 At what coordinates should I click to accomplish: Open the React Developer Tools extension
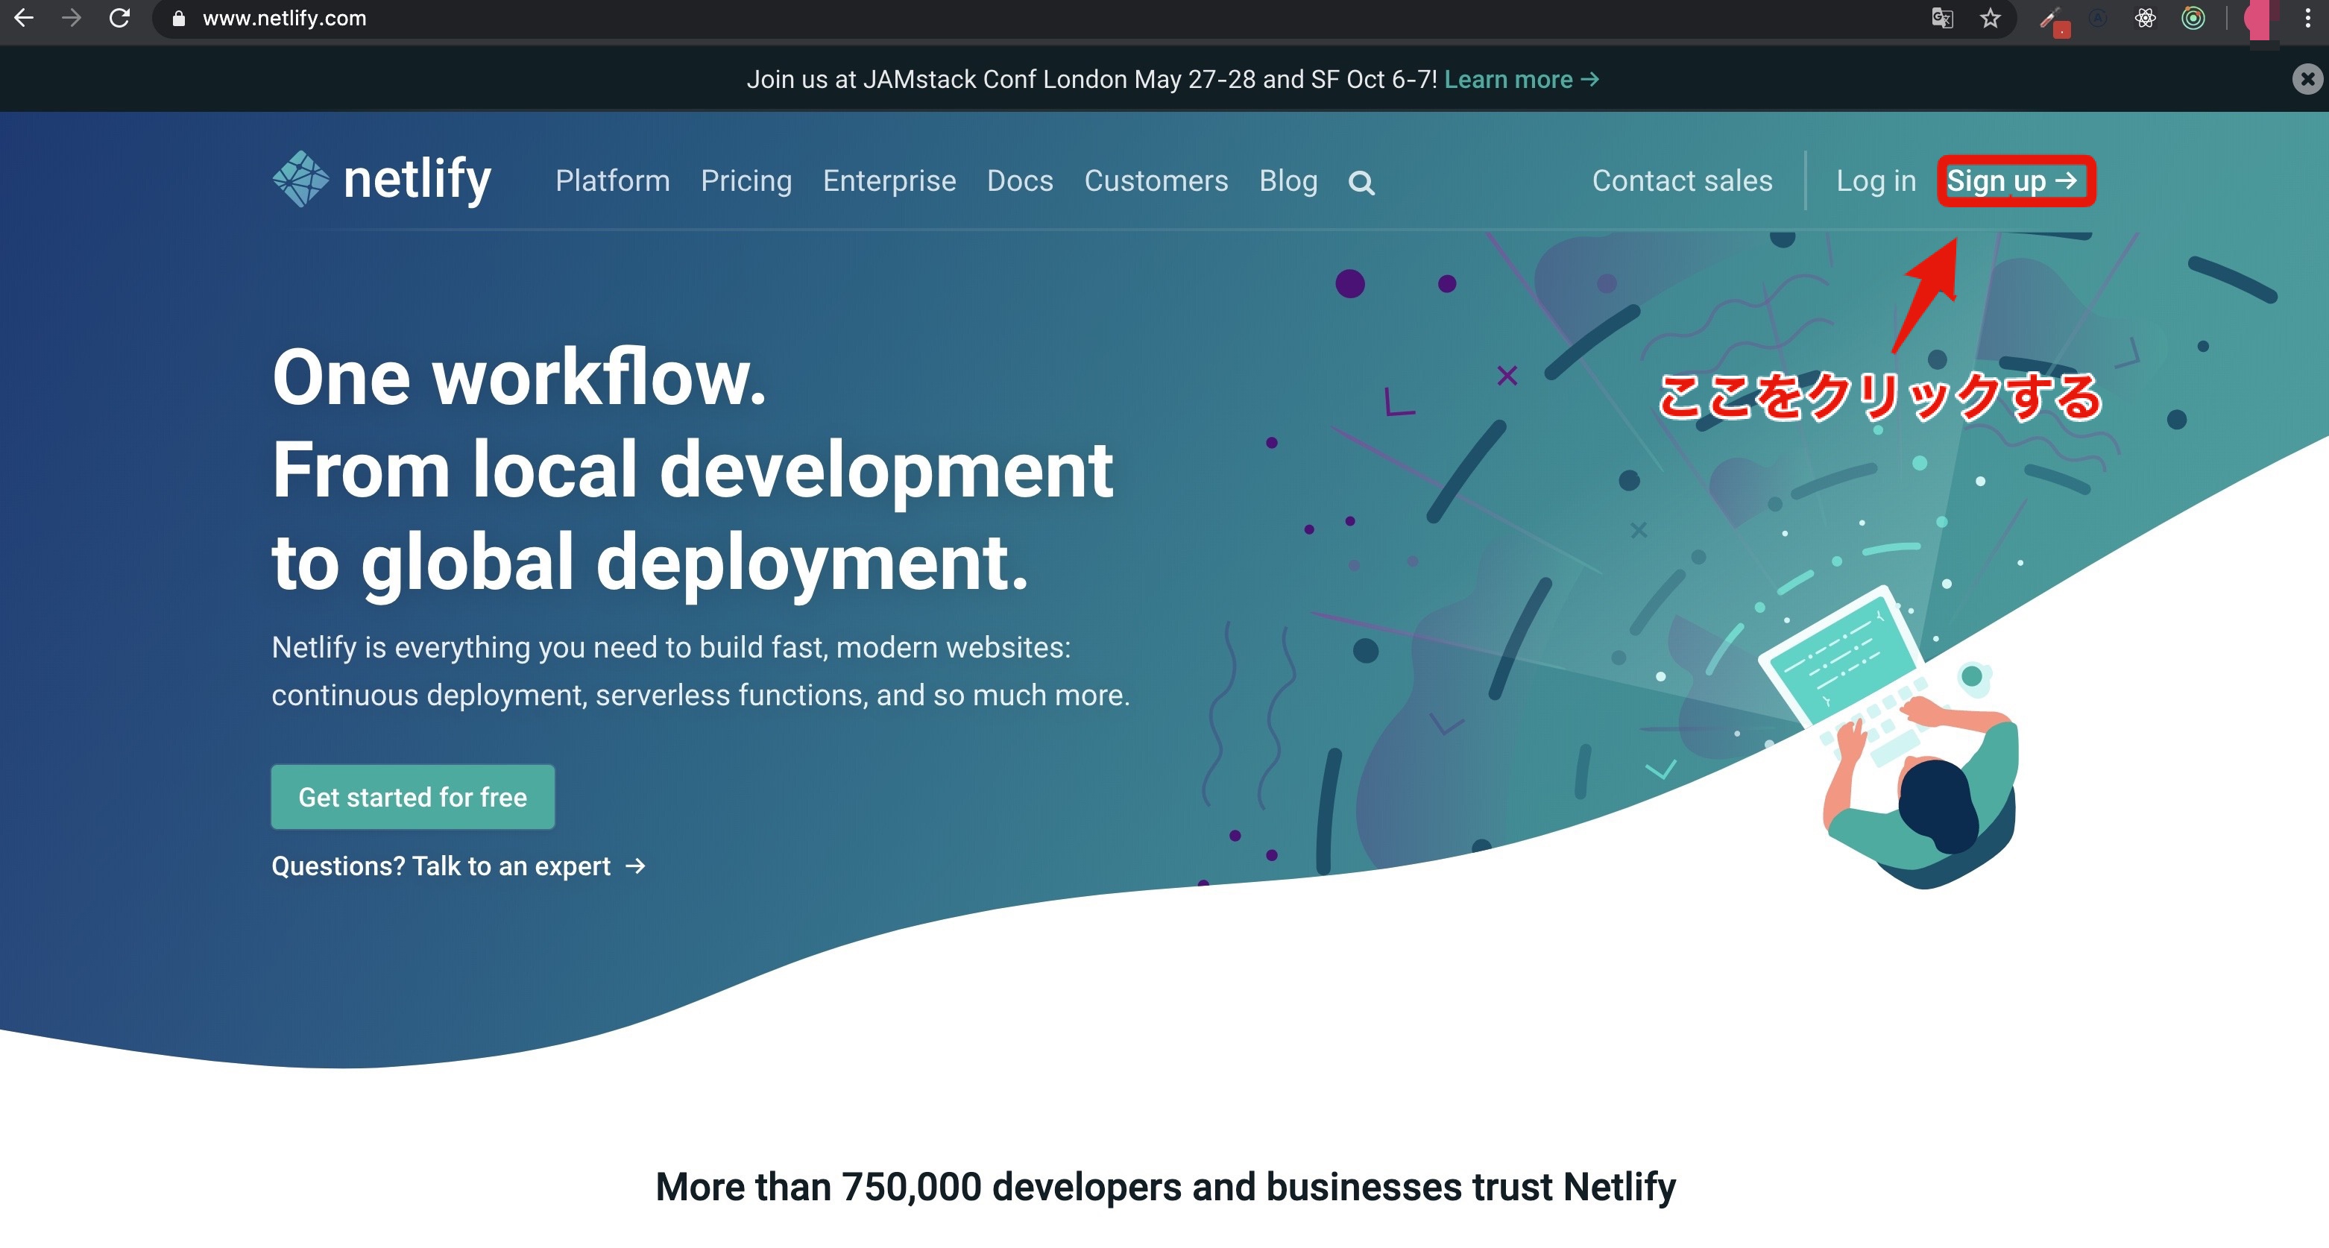(x=2145, y=18)
